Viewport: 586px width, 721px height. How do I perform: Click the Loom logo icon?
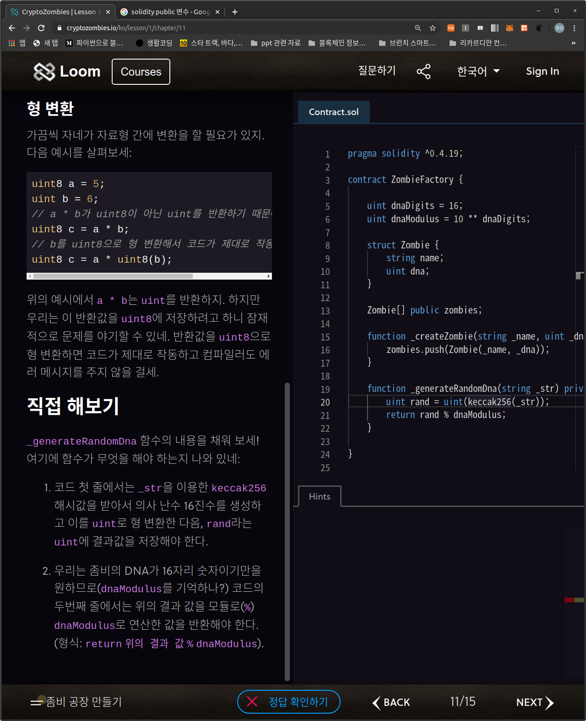[x=44, y=72]
